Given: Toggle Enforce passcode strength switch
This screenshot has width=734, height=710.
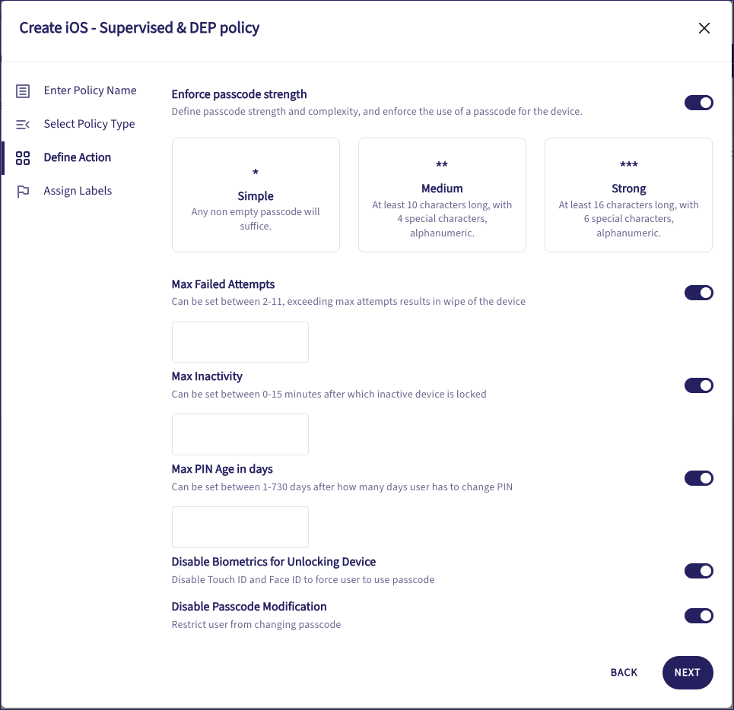Looking at the screenshot, I should click(x=698, y=103).
